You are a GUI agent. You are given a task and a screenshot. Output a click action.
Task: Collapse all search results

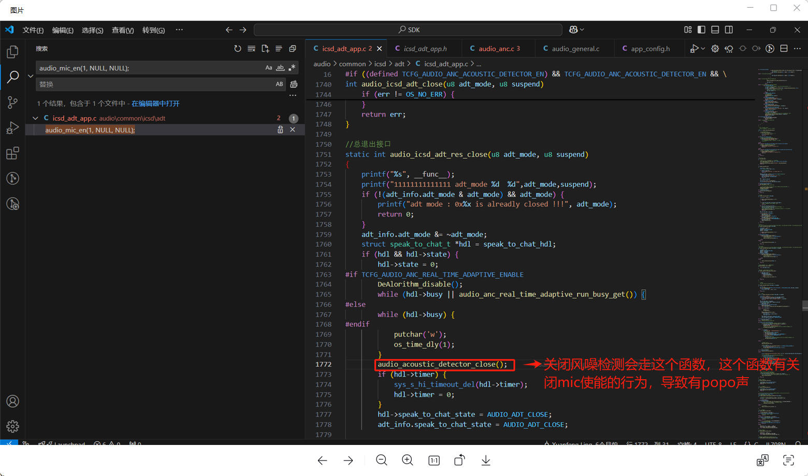click(x=293, y=49)
